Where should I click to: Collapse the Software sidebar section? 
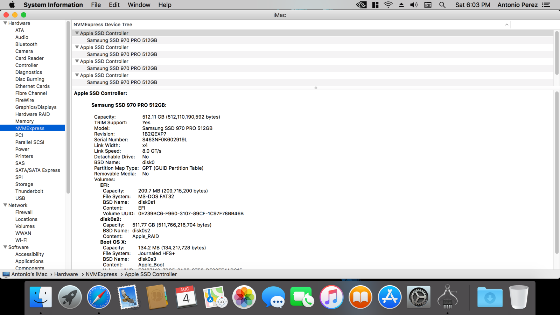(x=5, y=247)
